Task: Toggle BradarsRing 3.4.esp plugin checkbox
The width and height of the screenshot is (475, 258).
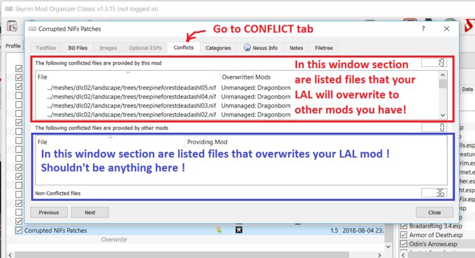Action: (x=404, y=226)
